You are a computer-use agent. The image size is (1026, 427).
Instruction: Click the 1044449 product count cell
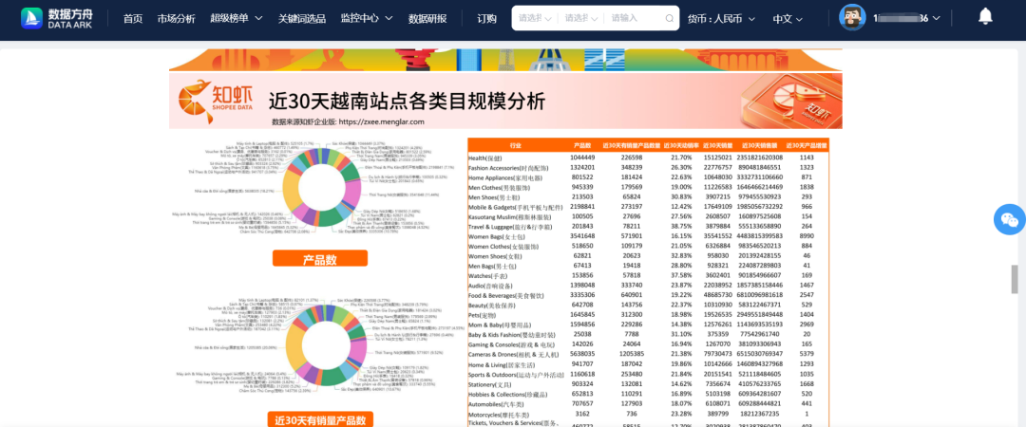coord(582,158)
